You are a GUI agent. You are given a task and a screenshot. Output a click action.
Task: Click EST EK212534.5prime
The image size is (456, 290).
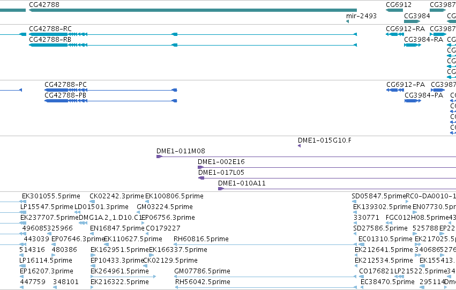(356, 266)
